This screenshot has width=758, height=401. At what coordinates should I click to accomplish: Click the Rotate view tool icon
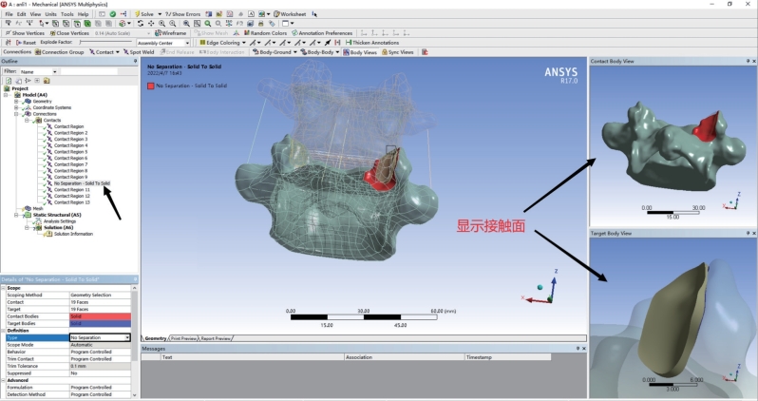click(141, 23)
